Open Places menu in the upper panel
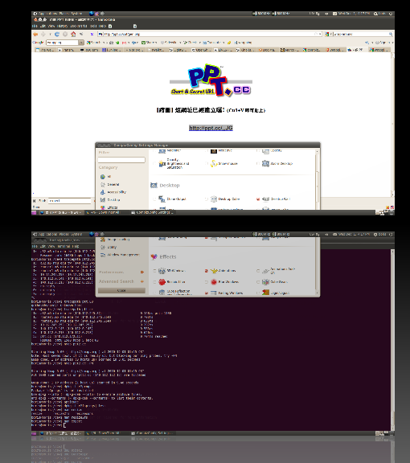The height and width of the screenshot is (463, 410). point(64,14)
